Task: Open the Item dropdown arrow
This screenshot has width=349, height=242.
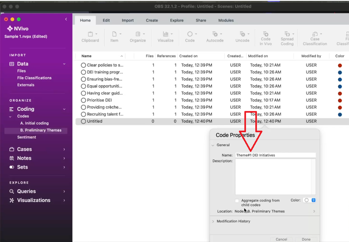Action: [x=120, y=34]
